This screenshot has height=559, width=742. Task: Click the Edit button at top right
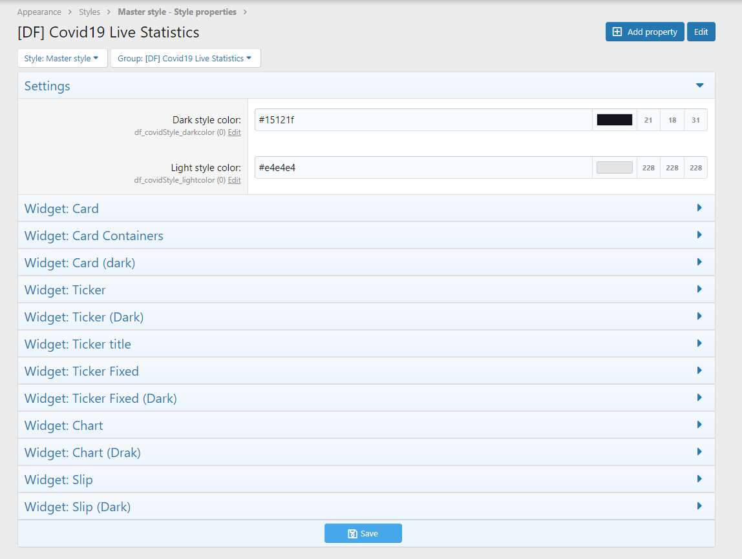pos(701,32)
